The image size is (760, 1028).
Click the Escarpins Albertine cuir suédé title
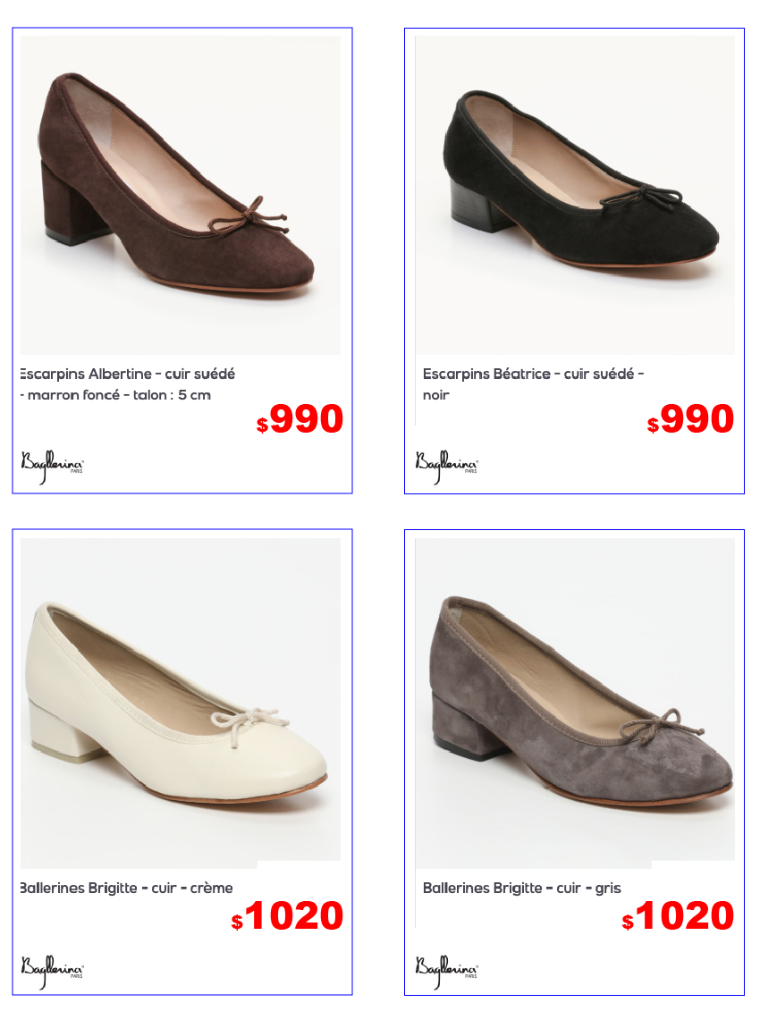pos(127,374)
